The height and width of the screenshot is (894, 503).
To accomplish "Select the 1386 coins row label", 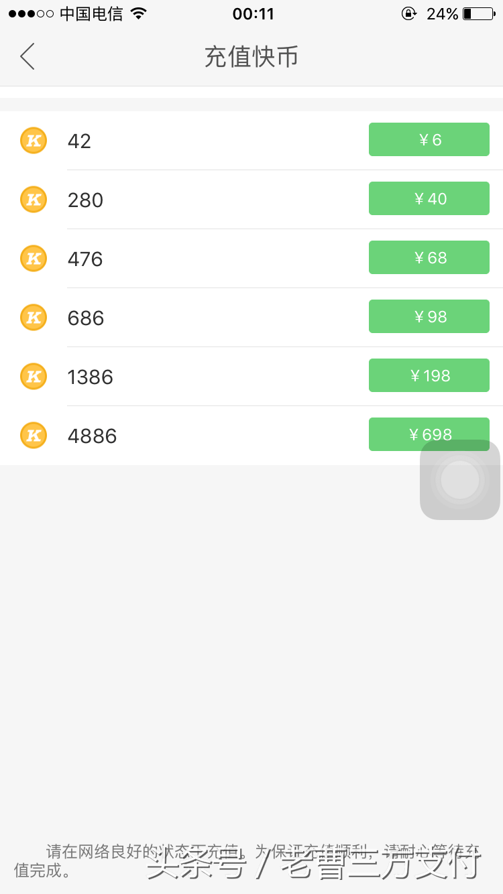I will tap(91, 377).
